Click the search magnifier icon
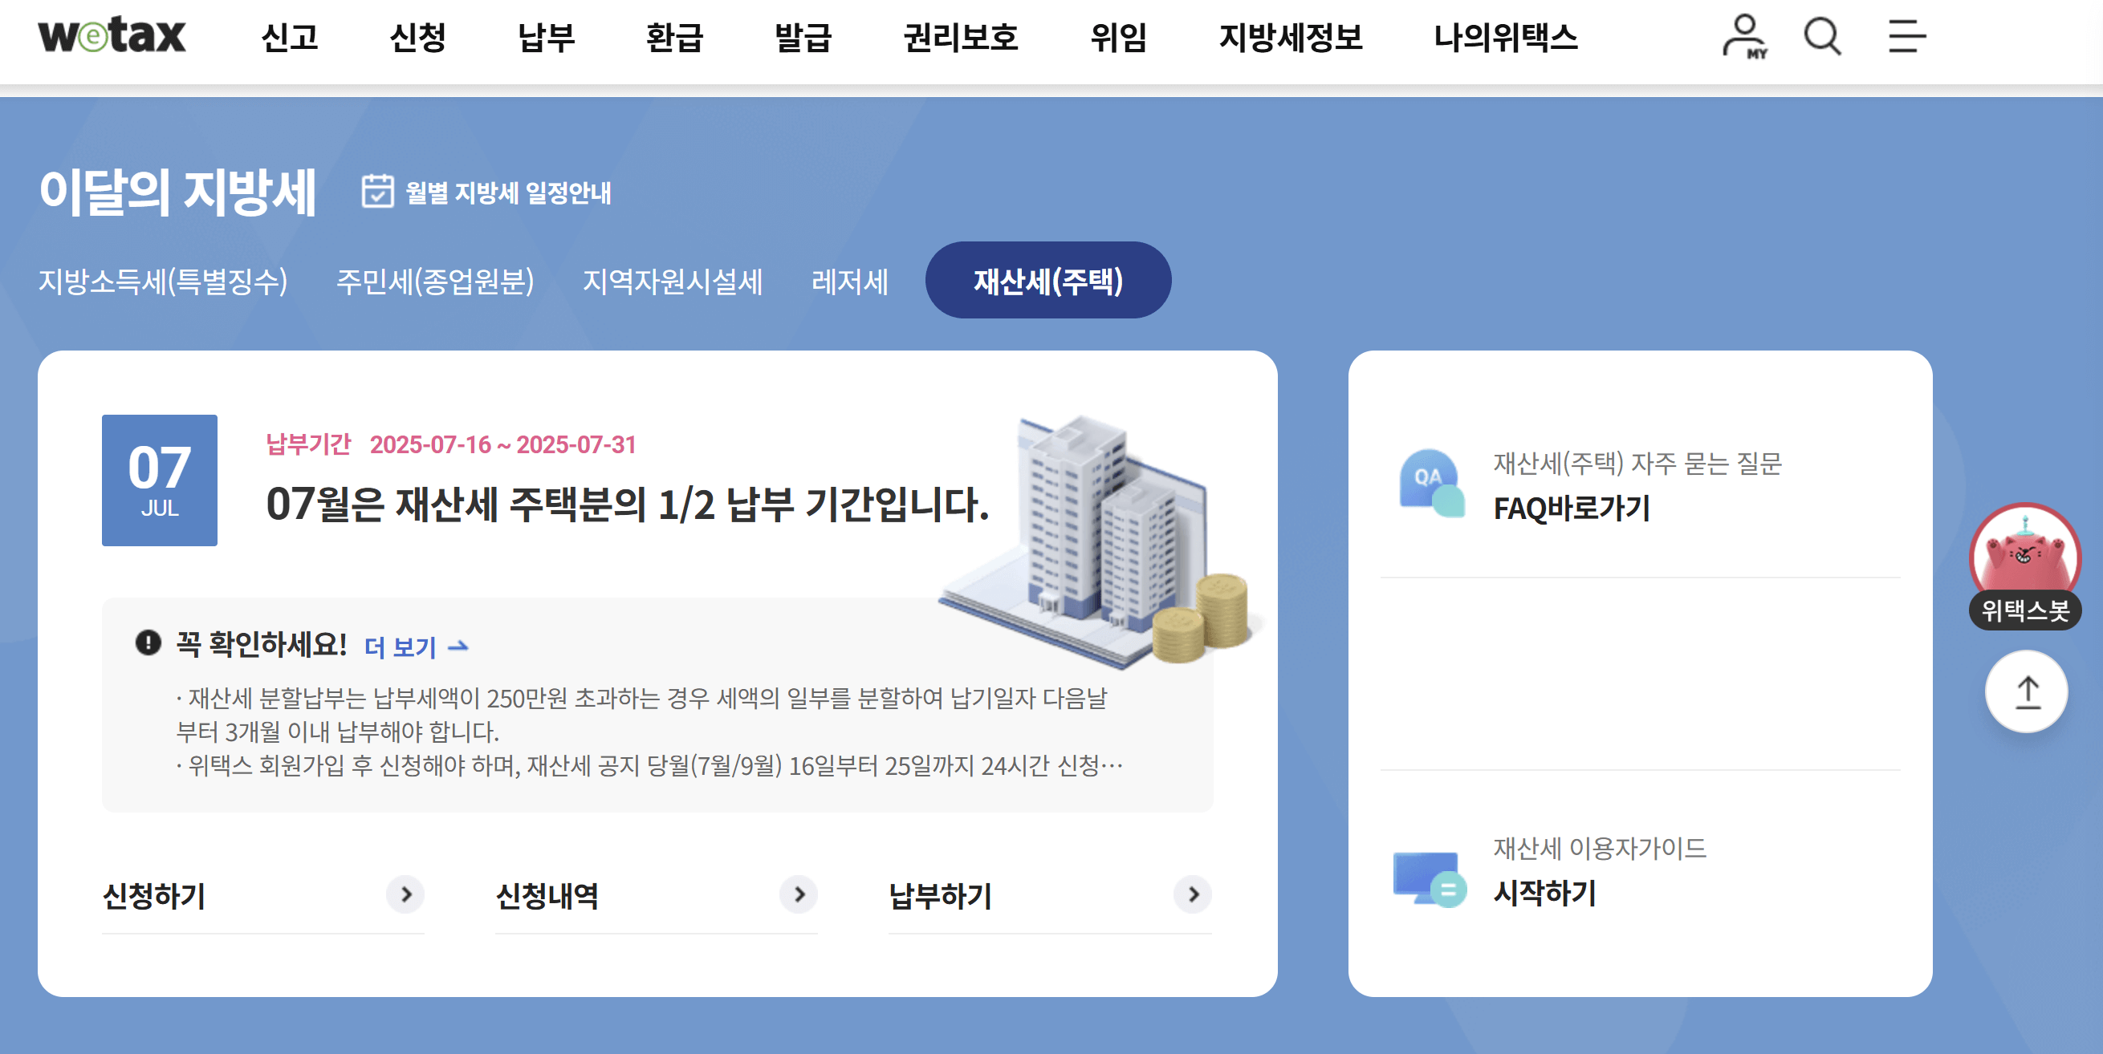The image size is (2103, 1054). pyautogui.click(x=1821, y=37)
